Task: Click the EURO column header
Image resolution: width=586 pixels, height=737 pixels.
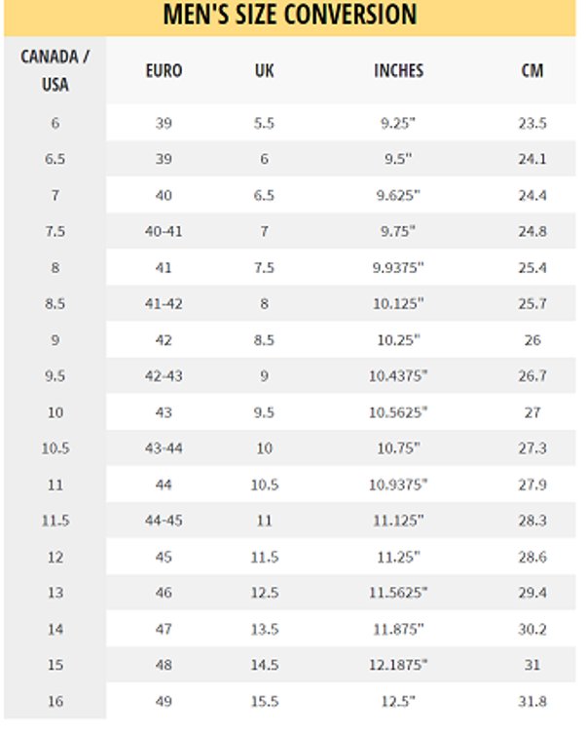Action: pyautogui.click(x=164, y=70)
